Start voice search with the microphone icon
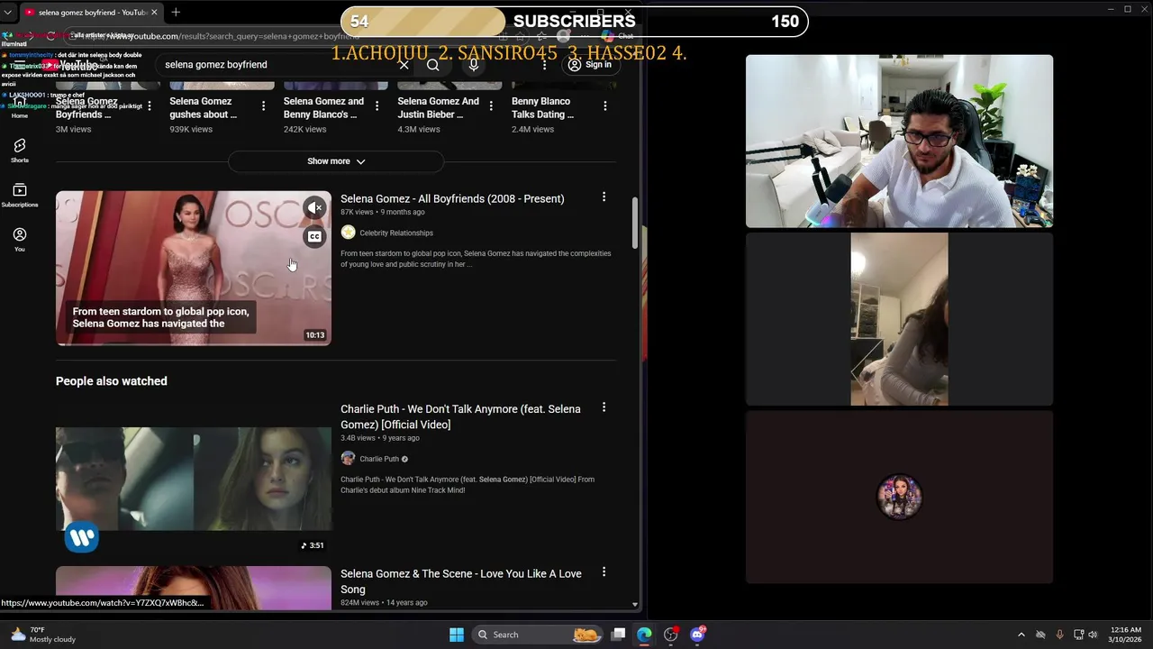This screenshot has width=1153, height=649. 473,65
